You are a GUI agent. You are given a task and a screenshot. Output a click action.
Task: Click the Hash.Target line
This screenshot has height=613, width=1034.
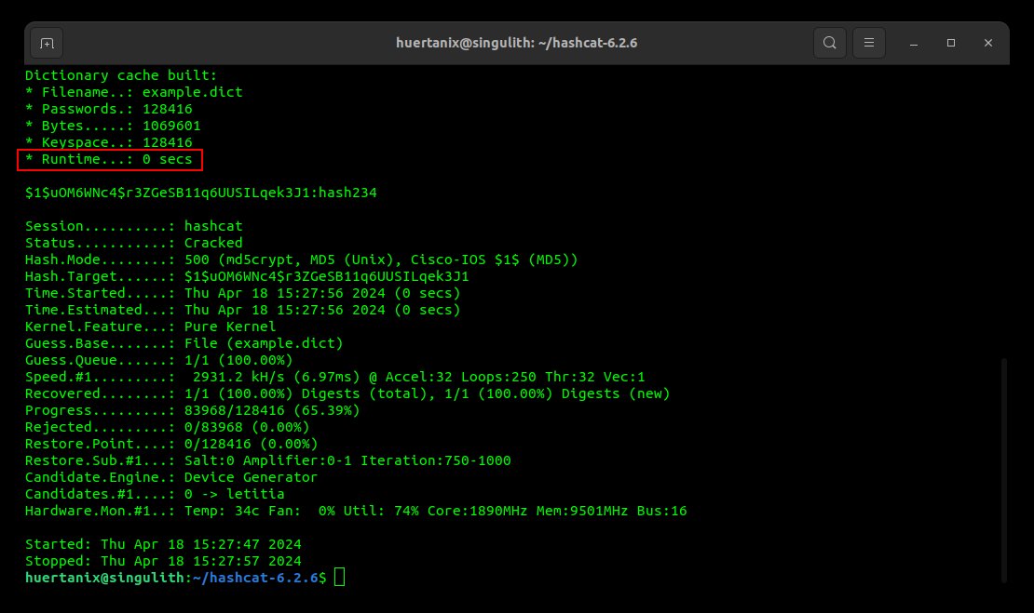(247, 276)
